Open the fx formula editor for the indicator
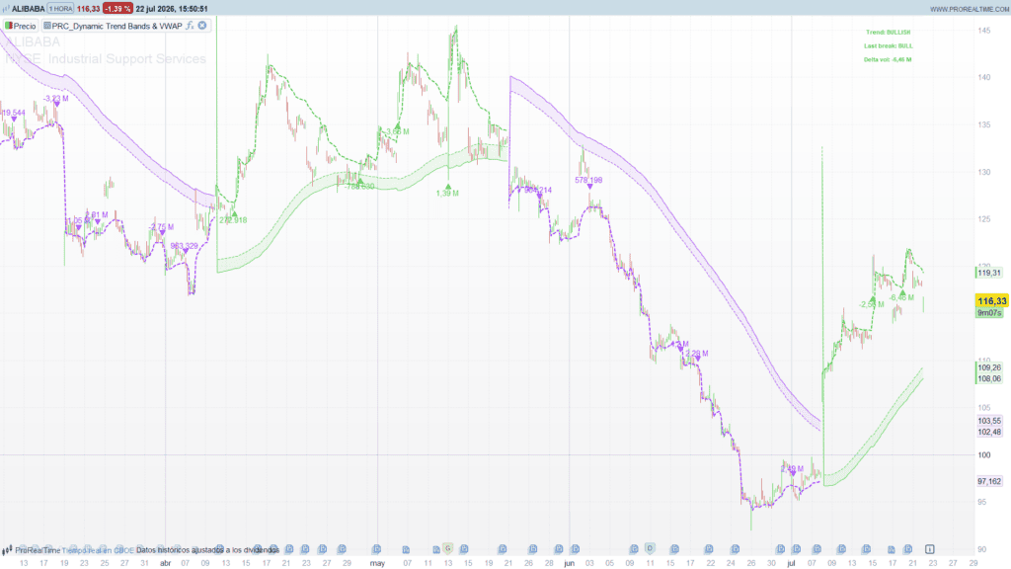1011x569 pixels. click(190, 26)
